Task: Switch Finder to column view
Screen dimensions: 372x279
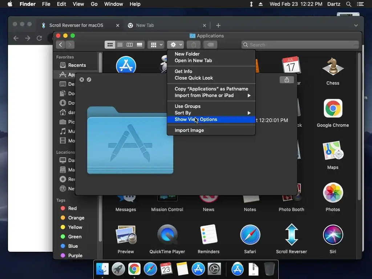Action: [130, 45]
